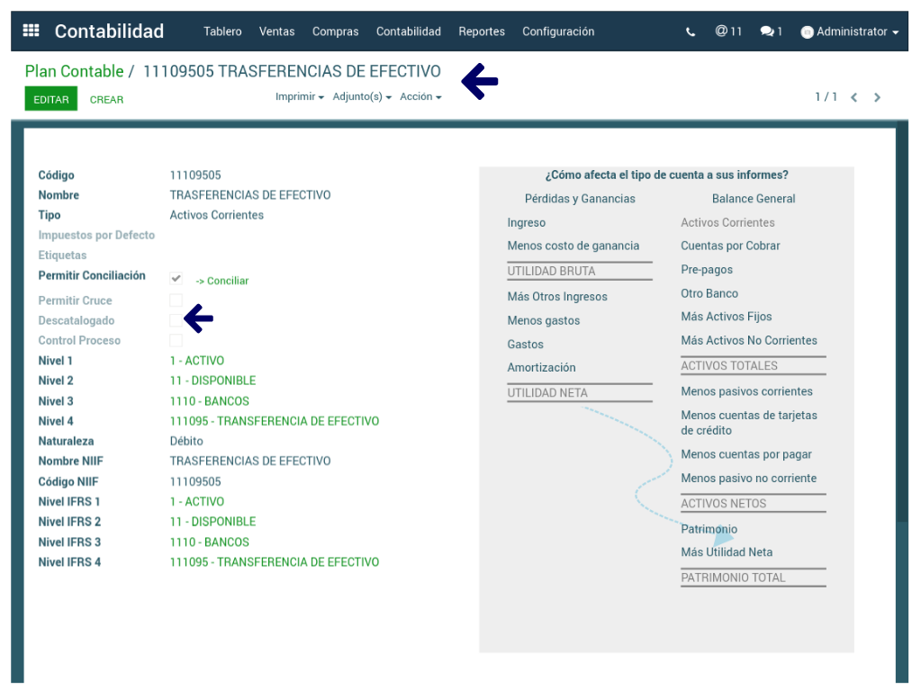Open Plan Contable breadcrumb link
Viewport: 921px width, 690px height.
(74, 71)
